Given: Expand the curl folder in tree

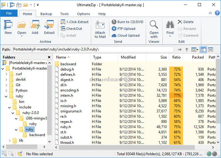Looking at the screenshot, I should [6, 74].
